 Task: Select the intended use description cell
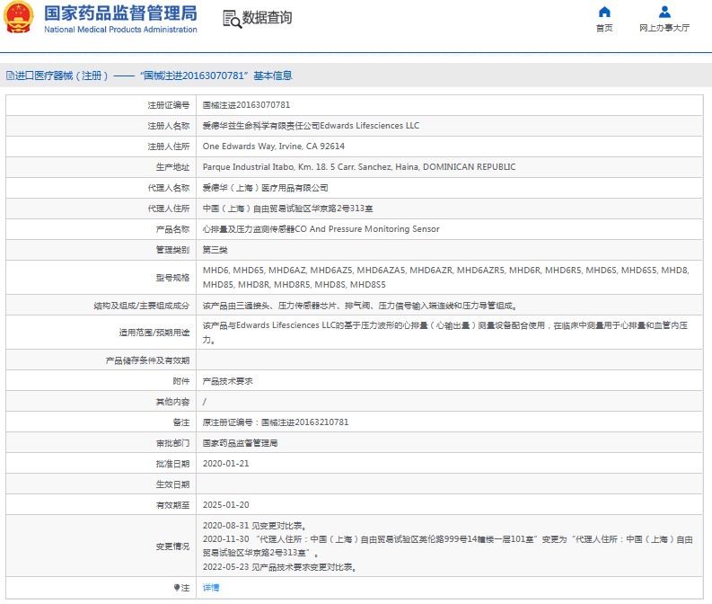[x=449, y=333]
